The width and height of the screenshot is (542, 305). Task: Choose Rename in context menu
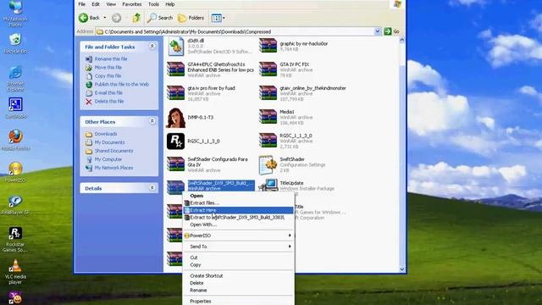[198, 290]
